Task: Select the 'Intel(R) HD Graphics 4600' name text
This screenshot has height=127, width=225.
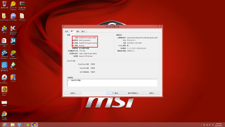Action: pyautogui.click(x=88, y=38)
